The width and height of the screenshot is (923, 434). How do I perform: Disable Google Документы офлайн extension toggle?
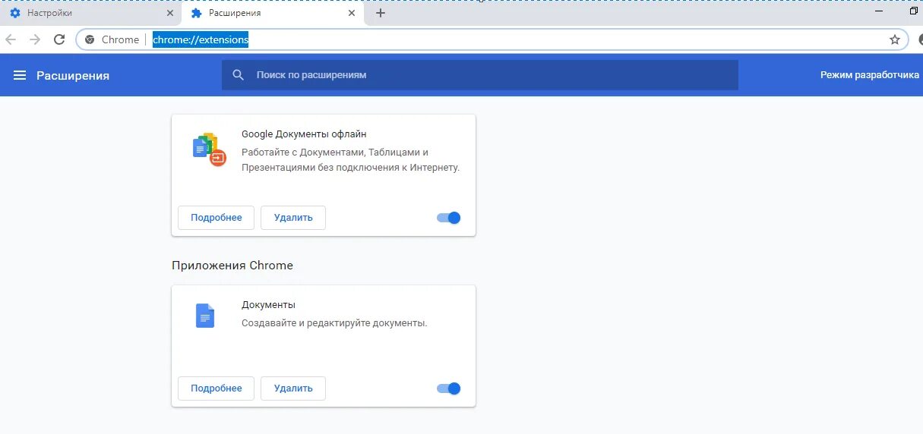coord(449,218)
